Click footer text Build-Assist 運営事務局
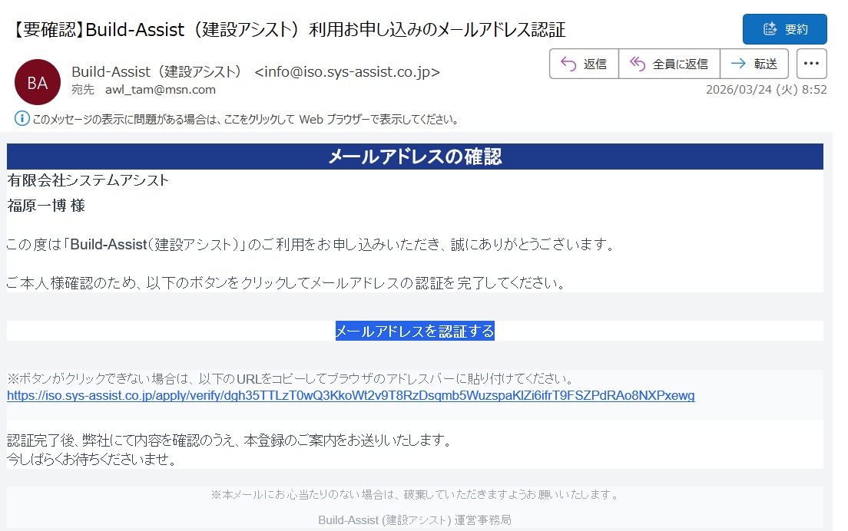Image resolution: width=848 pixels, height=531 pixels. pos(415,520)
